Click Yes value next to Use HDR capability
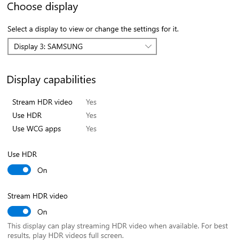The height and width of the screenshot is (246, 245). (x=91, y=116)
